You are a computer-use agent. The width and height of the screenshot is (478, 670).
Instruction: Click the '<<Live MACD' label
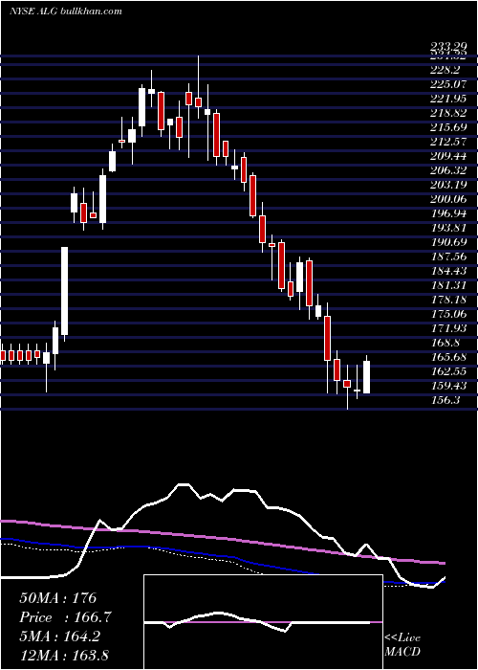tap(402, 644)
